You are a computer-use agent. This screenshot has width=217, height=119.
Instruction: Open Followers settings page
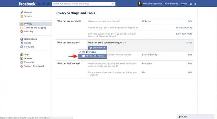coord(29,47)
